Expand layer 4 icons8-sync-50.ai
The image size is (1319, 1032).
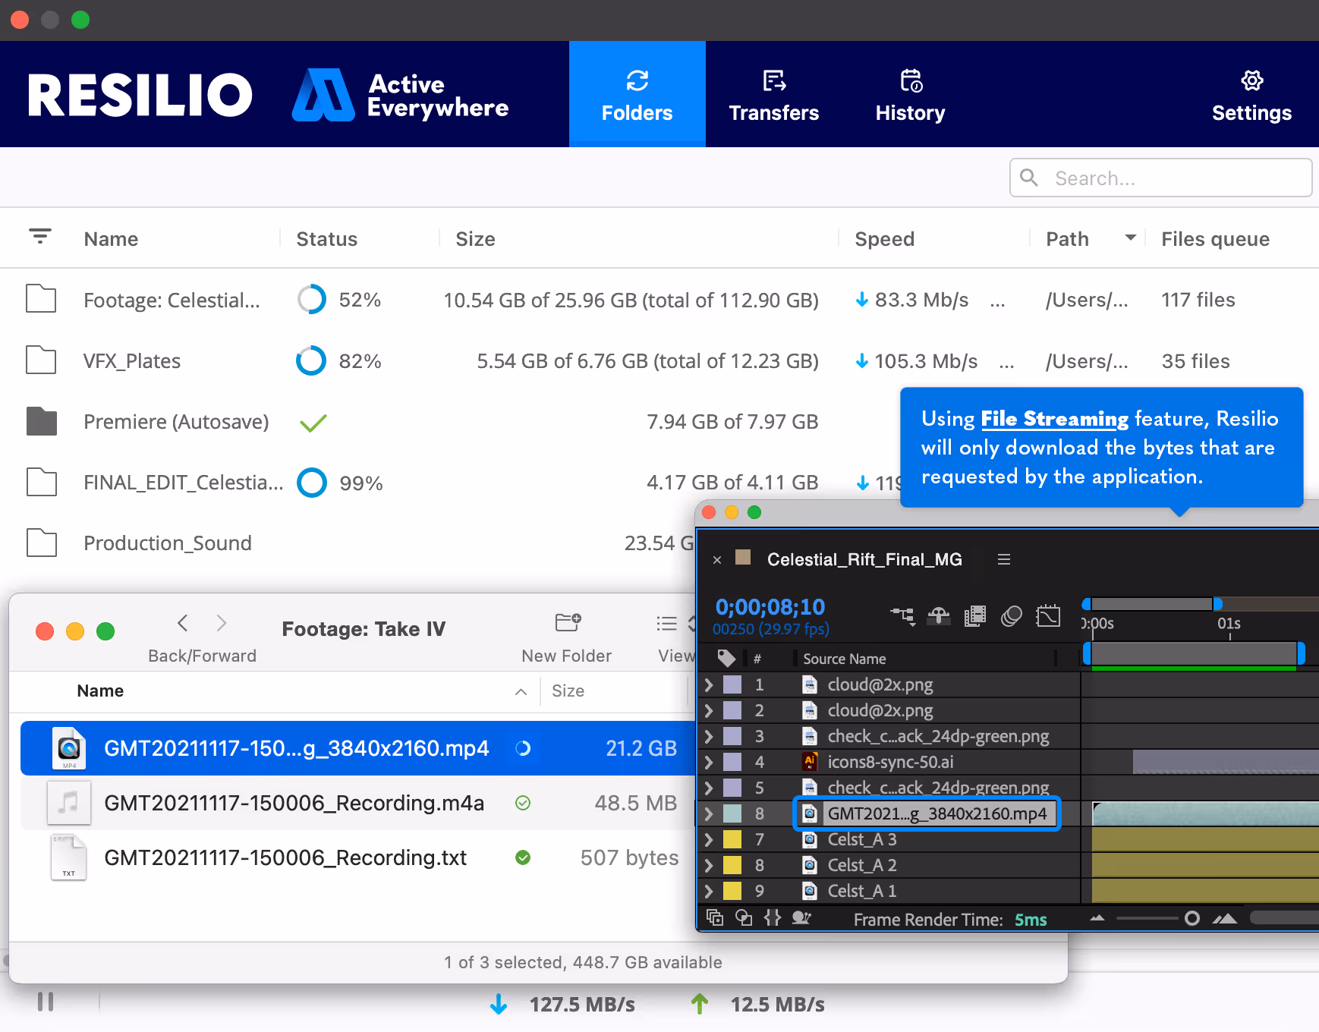click(x=709, y=762)
